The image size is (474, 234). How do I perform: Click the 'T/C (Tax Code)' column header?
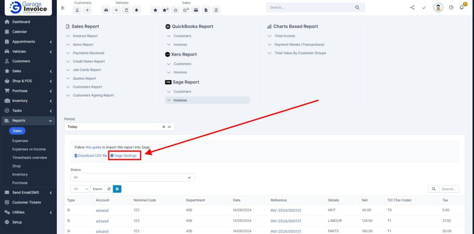pos(399,200)
